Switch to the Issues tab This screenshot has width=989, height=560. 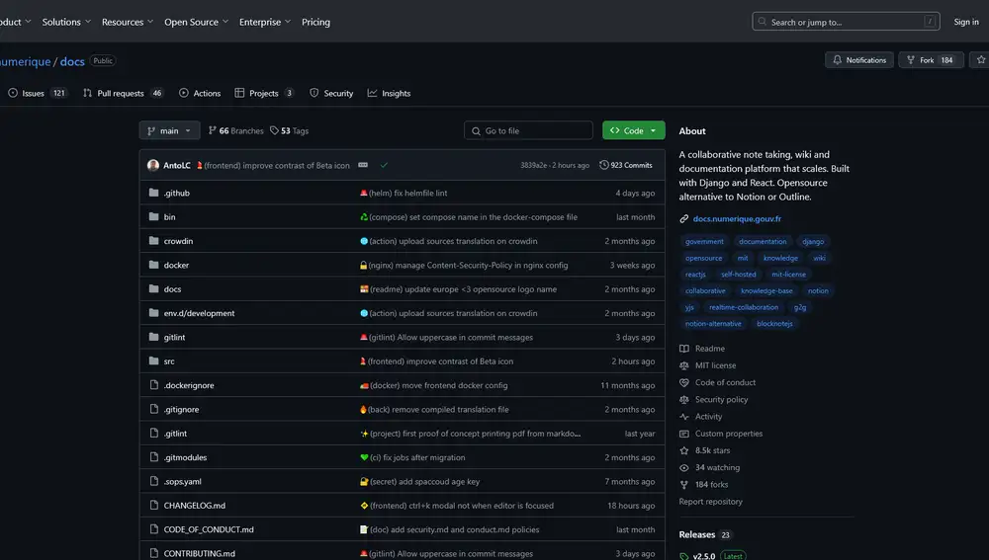click(x=38, y=93)
